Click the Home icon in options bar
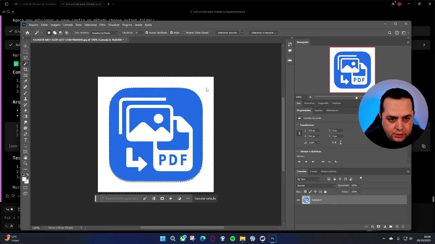This screenshot has width=435, height=244. (28, 33)
